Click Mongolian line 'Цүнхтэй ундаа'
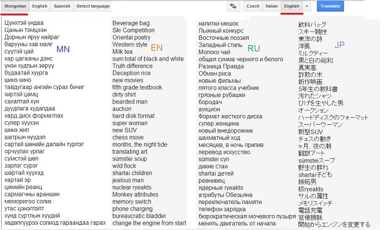This screenshot has width=388, height=230. [x=24, y=23]
